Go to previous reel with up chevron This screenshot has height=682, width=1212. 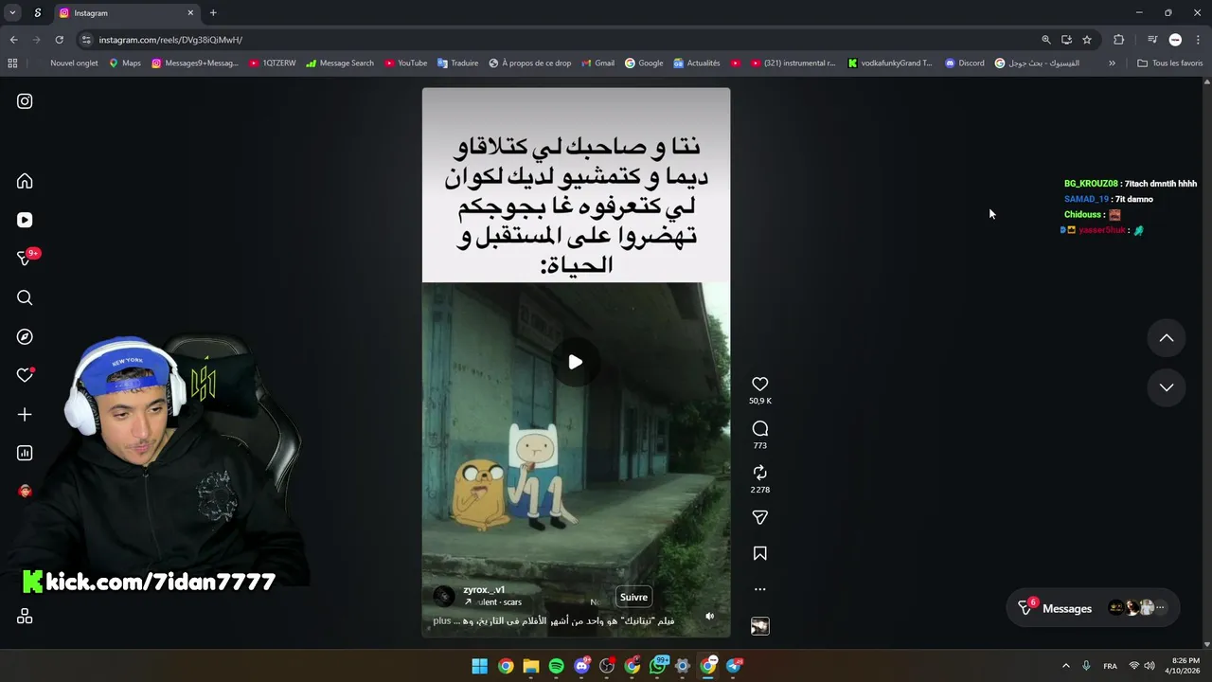coord(1167,338)
